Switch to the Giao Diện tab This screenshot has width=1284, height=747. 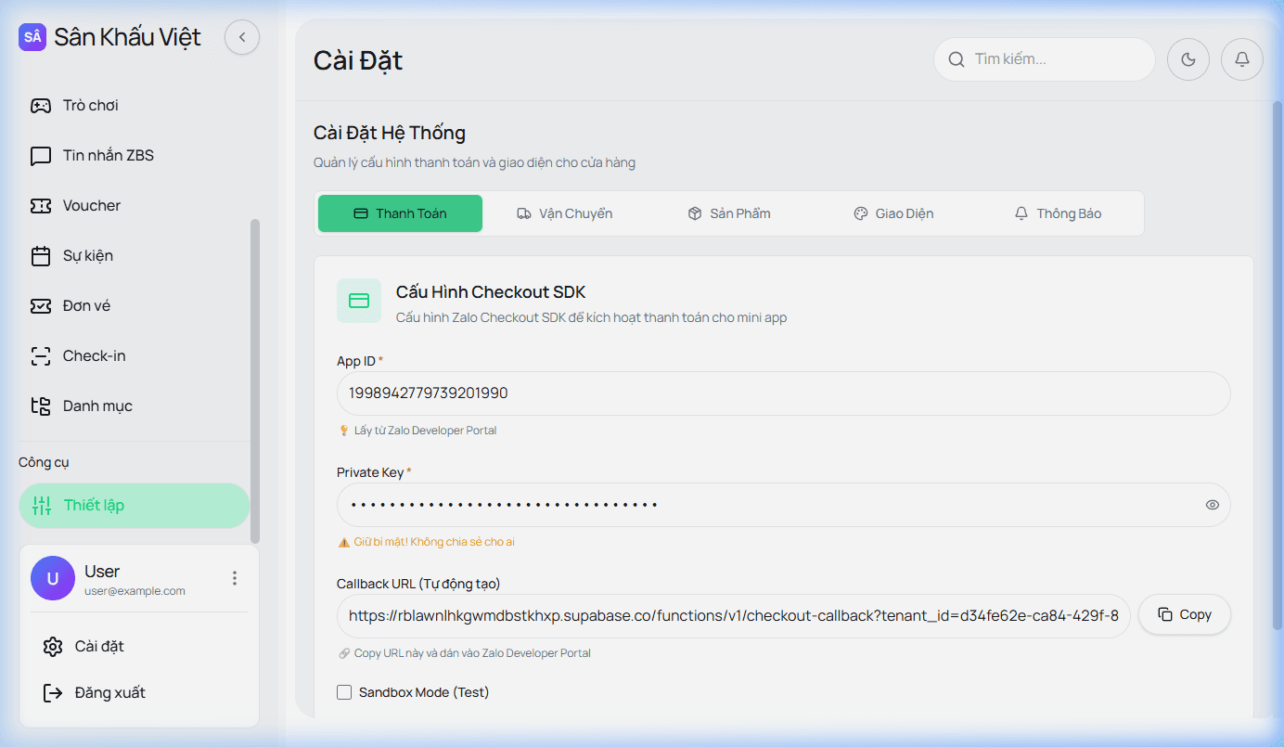[893, 213]
